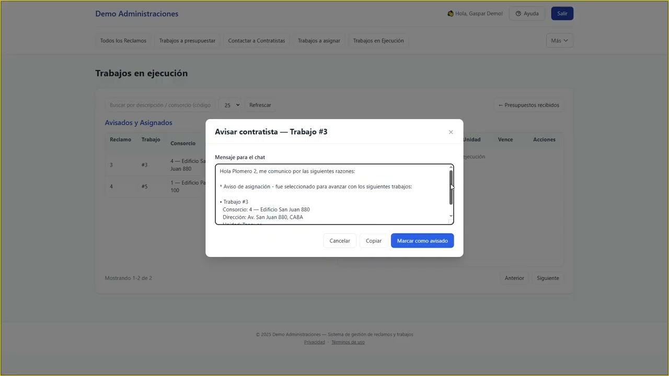Click the Acciones column header
Screen dimensions: 669x376
(x=544, y=139)
